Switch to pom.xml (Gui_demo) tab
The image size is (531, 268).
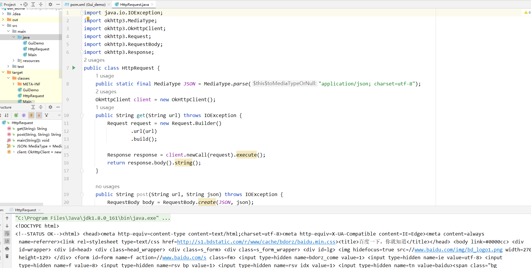88,4
